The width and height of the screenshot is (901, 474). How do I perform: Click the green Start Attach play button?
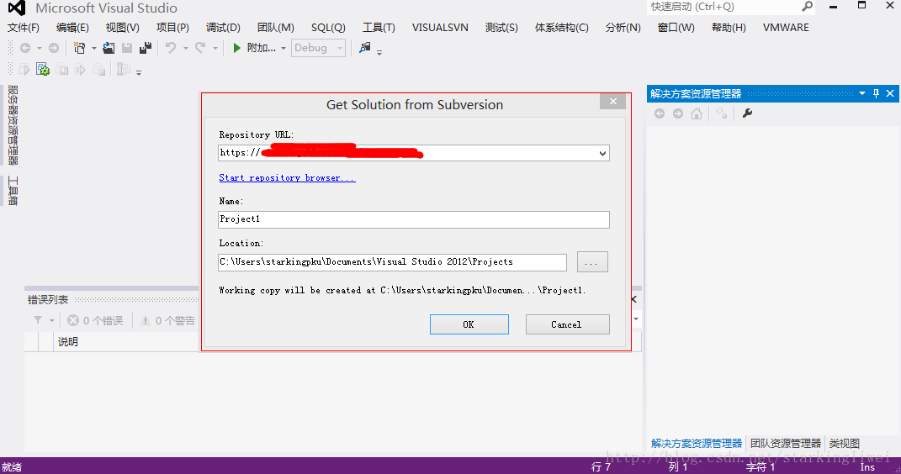pyautogui.click(x=236, y=48)
